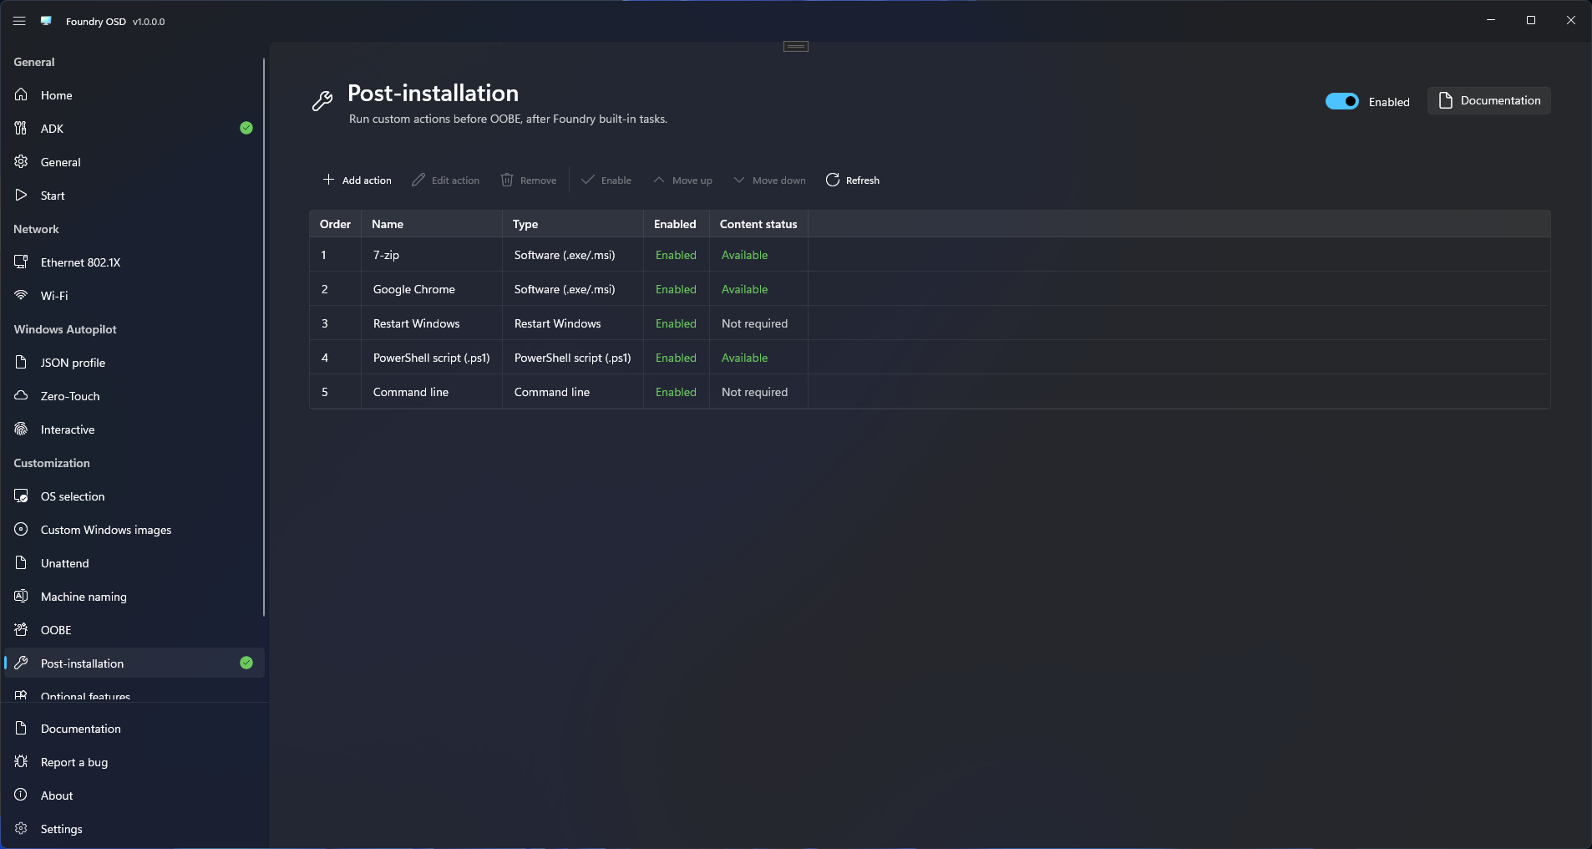
Task: Click the Type column header
Action: 573,224
